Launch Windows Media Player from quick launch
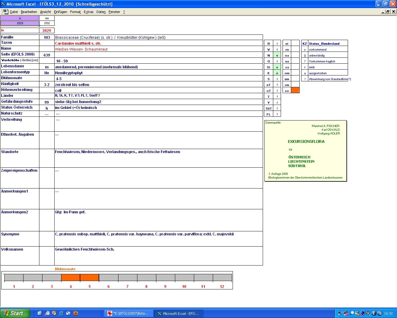This screenshot has width=397, height=318. 54,313
